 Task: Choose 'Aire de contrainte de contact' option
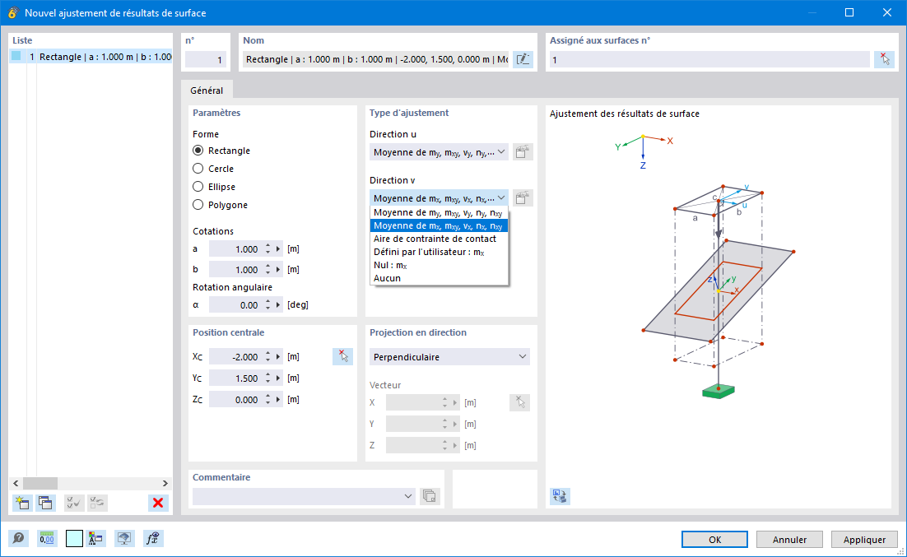(439, 239)
